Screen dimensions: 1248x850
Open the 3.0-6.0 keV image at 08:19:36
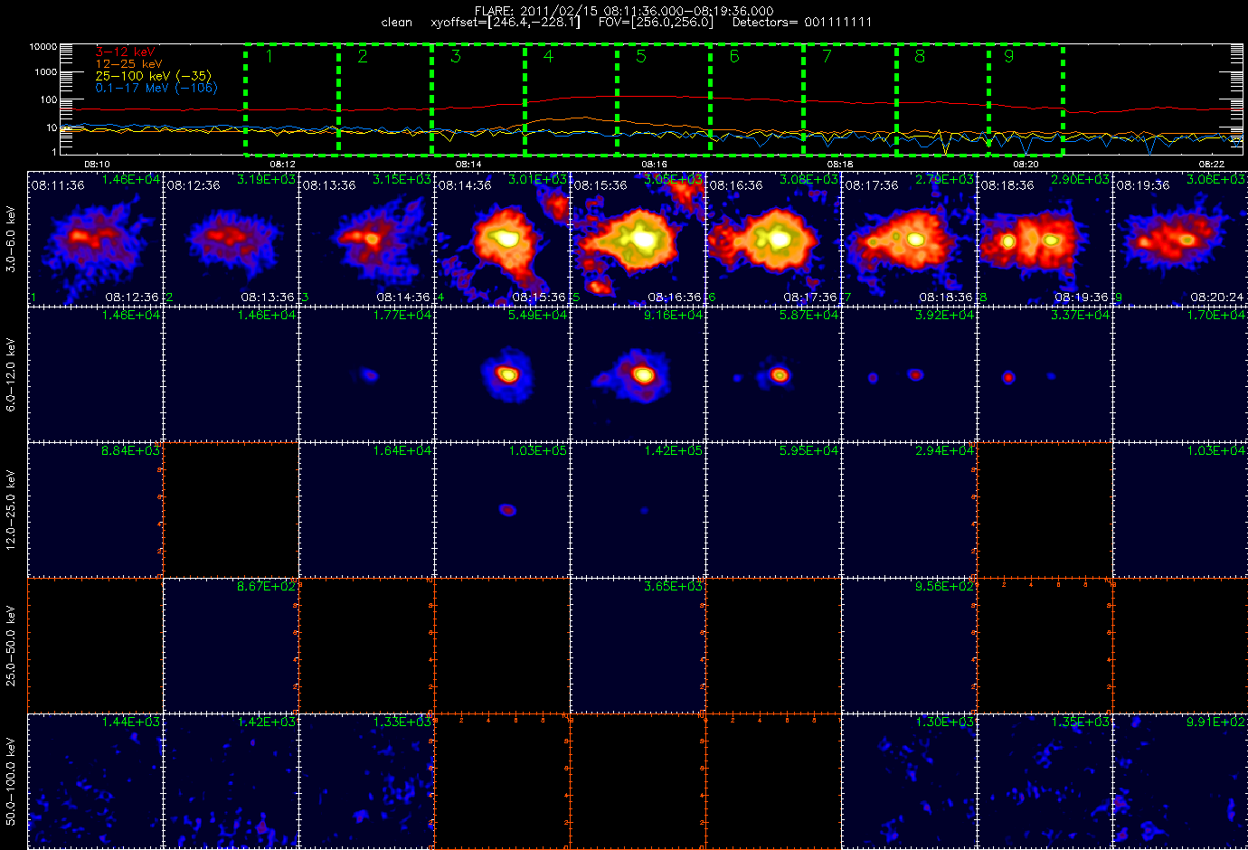pos(1180,238)
